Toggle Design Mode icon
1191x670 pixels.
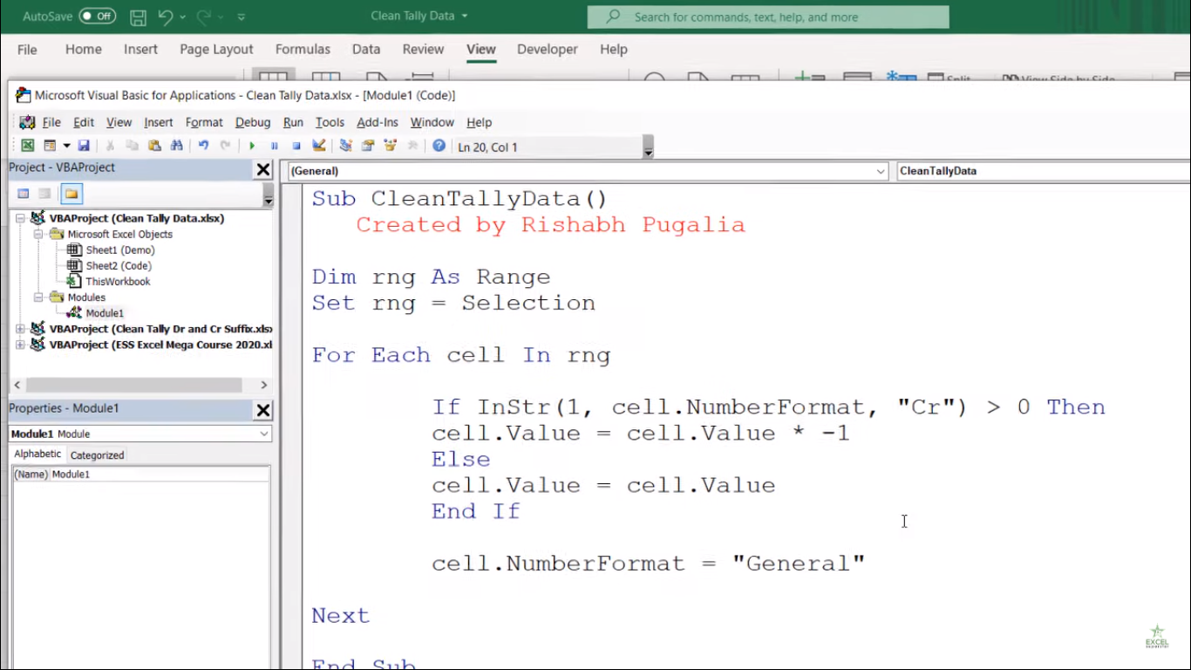point(319,146)
